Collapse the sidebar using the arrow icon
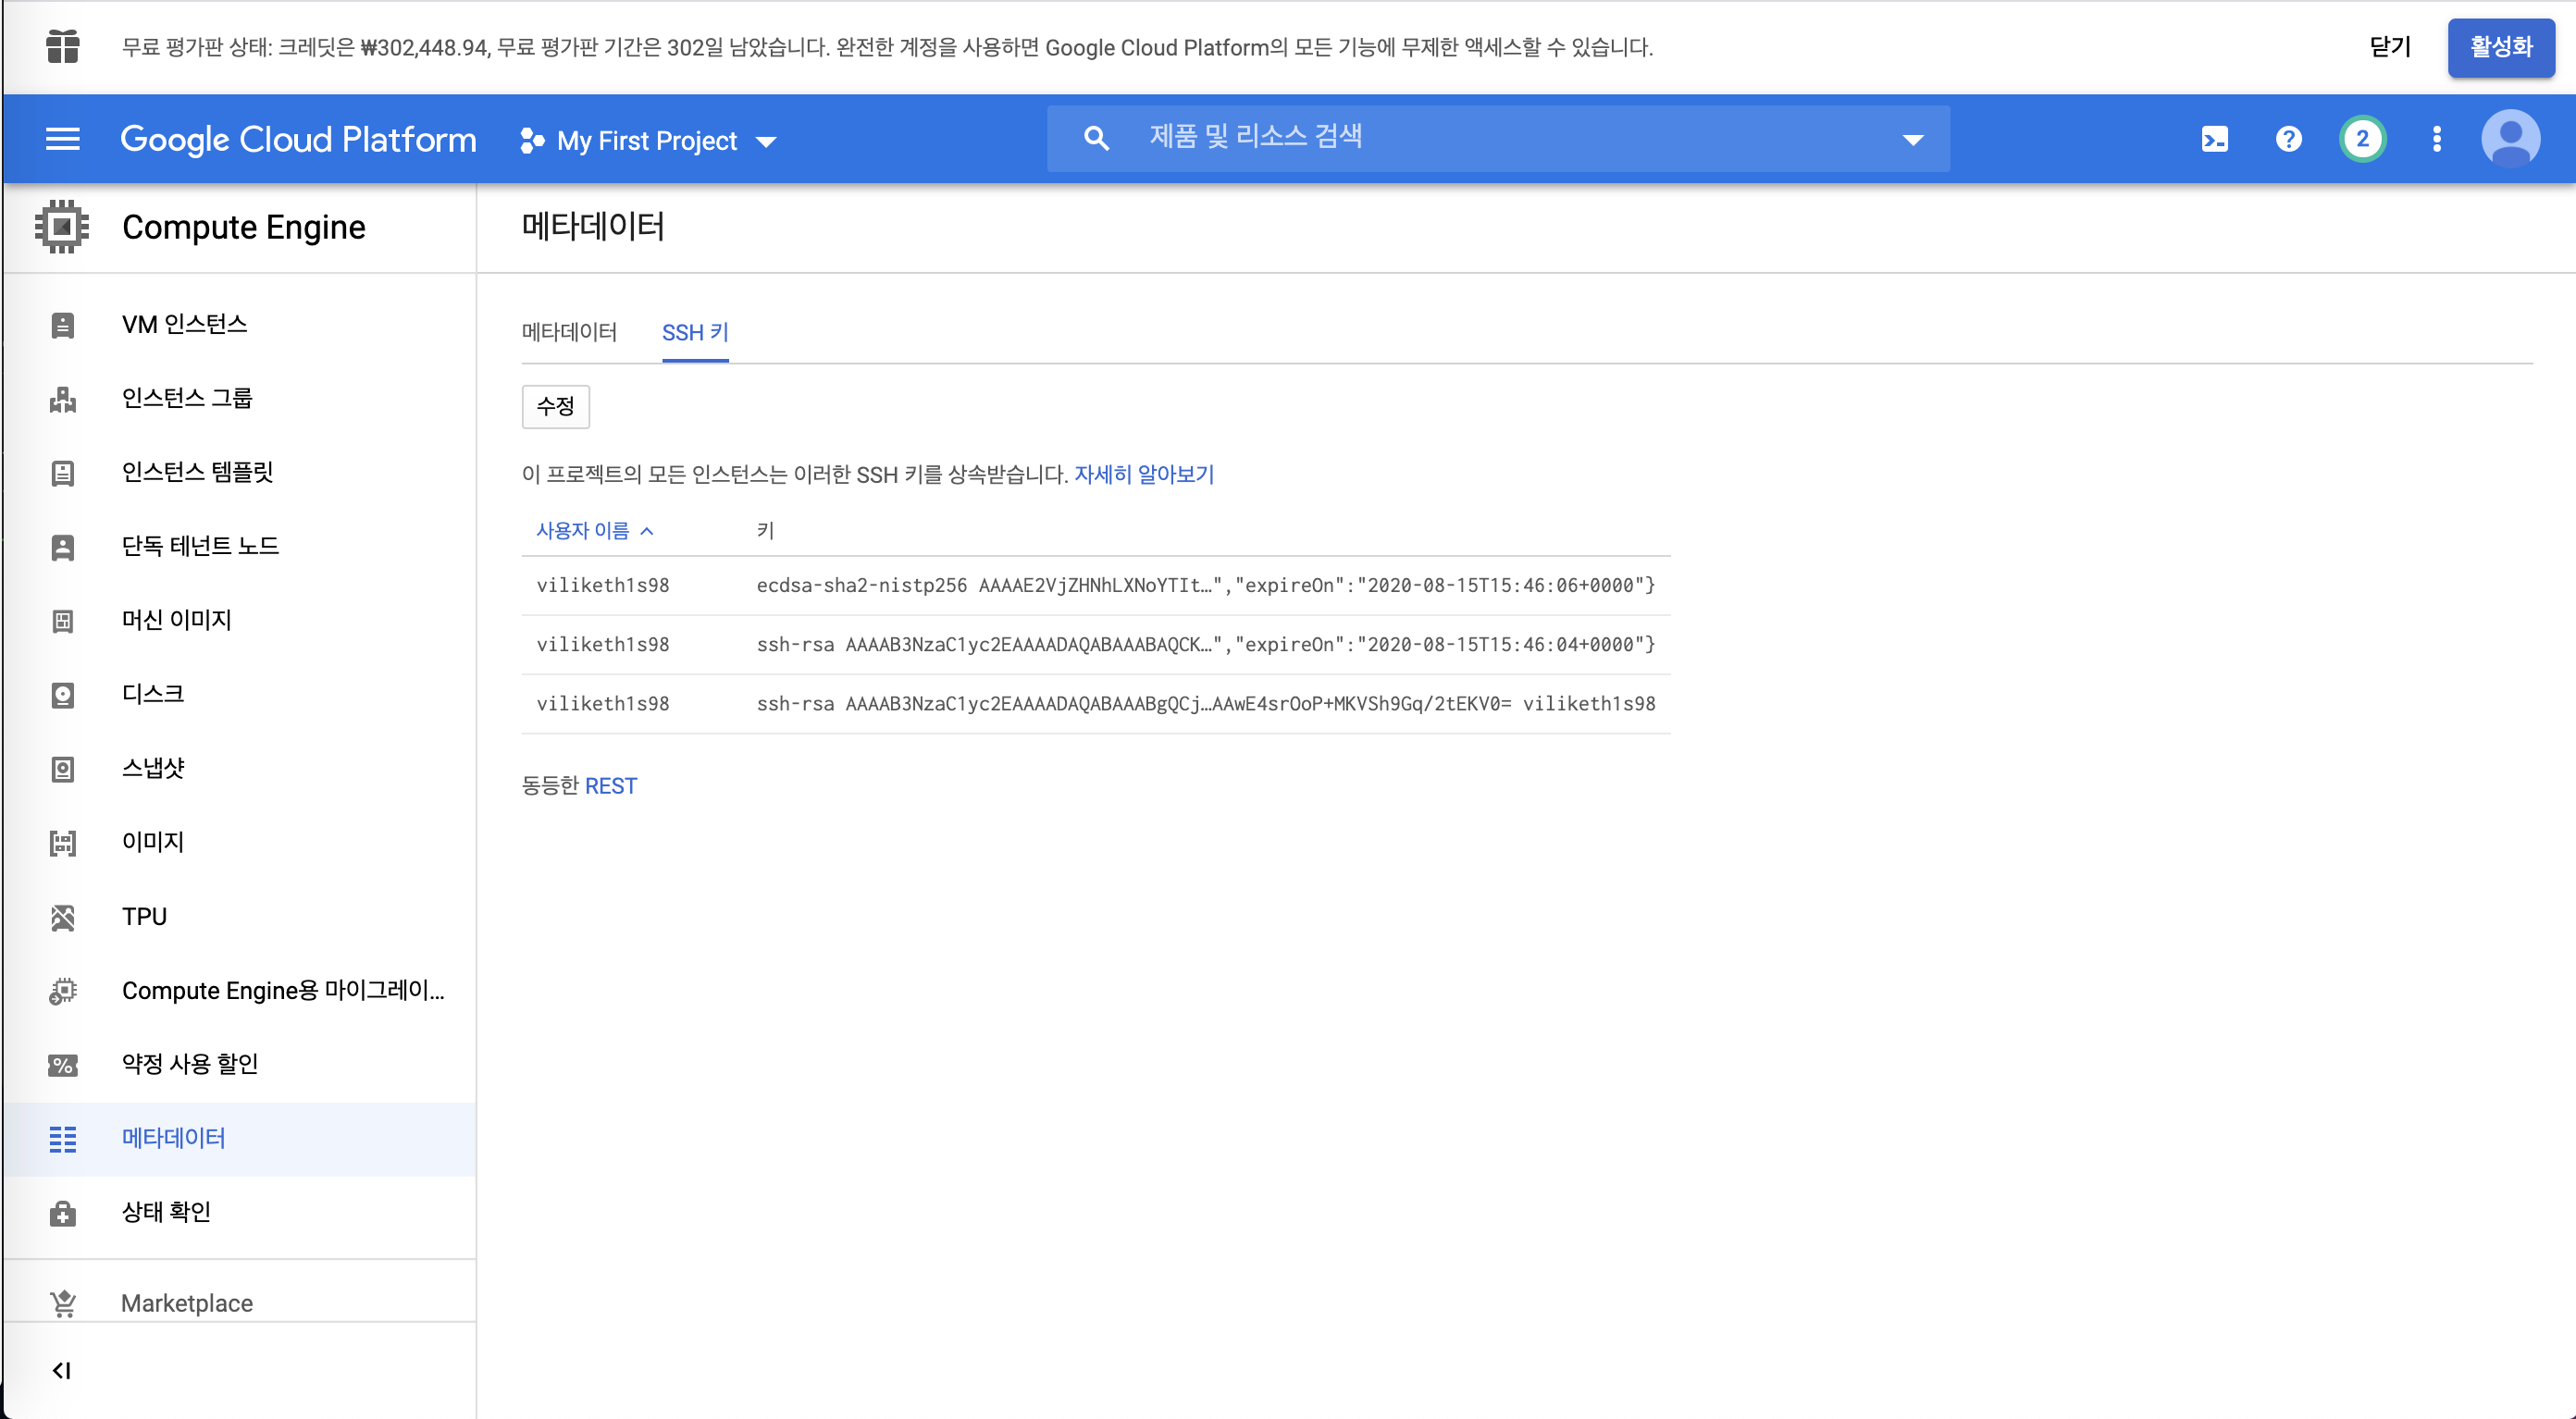This screenshot has height=1419, width=2576. click(x=62, y=1371)
